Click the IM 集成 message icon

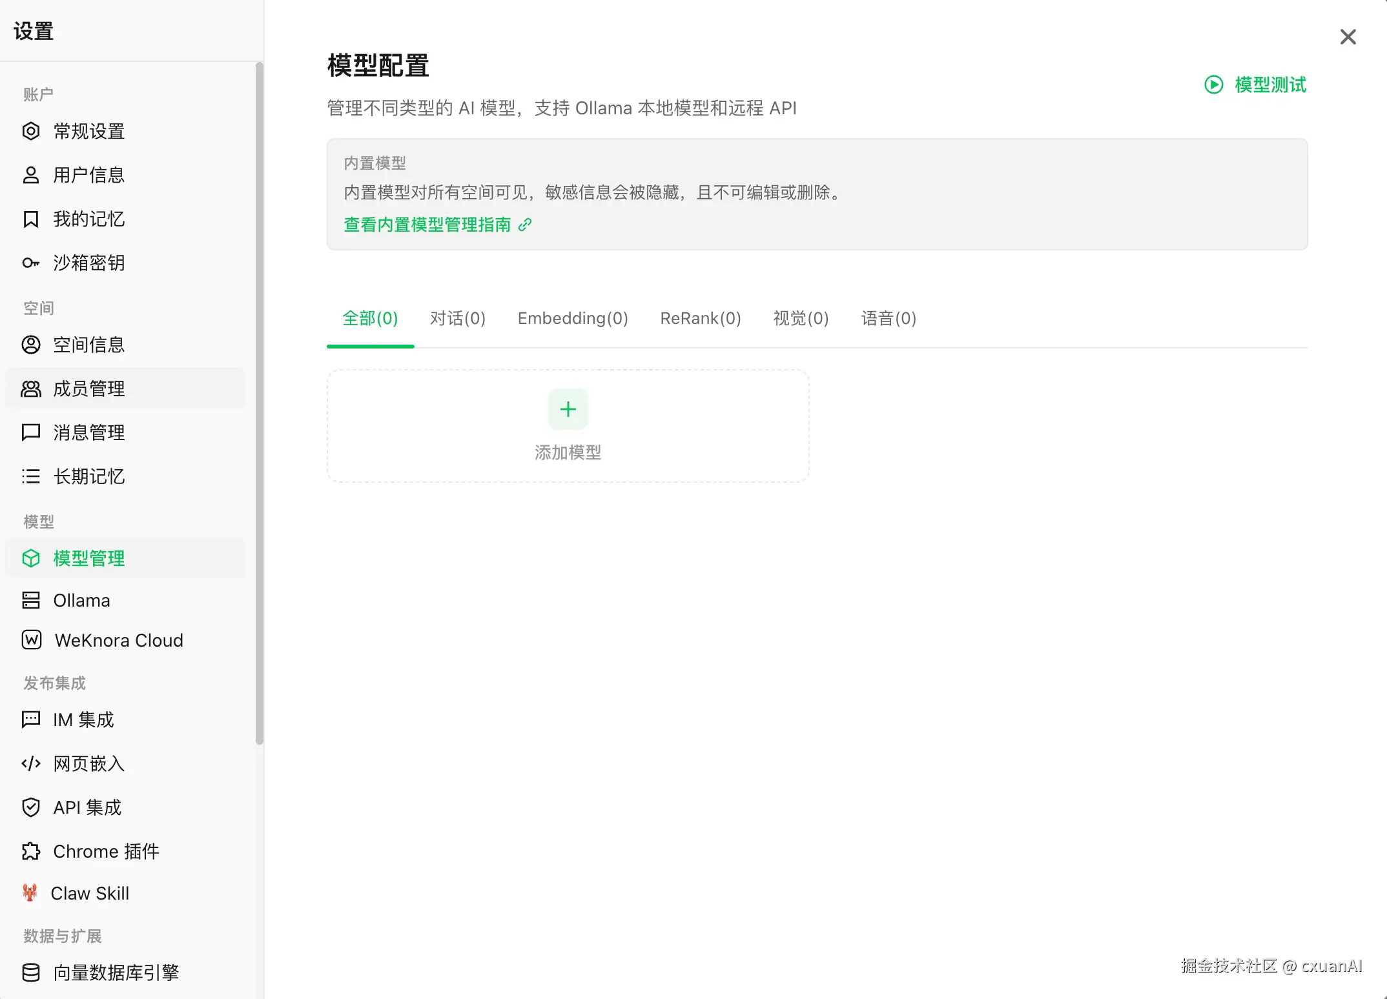point(31,720)
